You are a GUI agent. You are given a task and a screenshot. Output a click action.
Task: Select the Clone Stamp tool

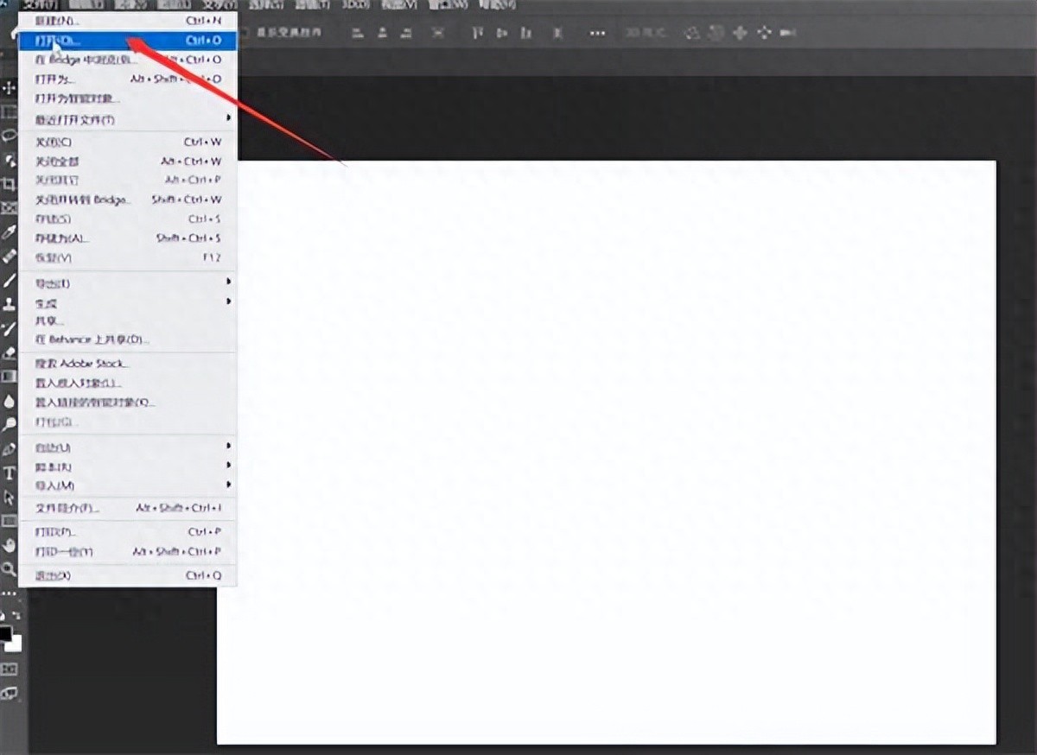coord(10,304)
